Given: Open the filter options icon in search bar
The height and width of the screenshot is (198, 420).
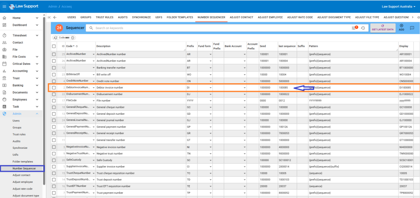Looking at the screenshot, I should 354,28.
